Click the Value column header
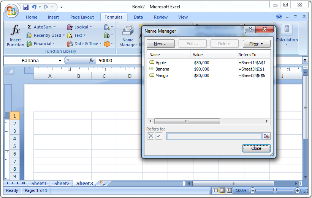 [214, 55]
